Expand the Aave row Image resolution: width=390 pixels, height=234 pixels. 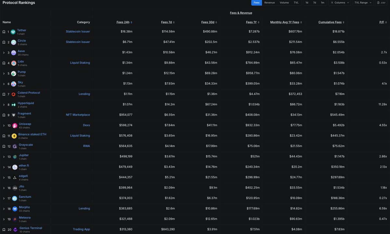click(x=4, y=53)
